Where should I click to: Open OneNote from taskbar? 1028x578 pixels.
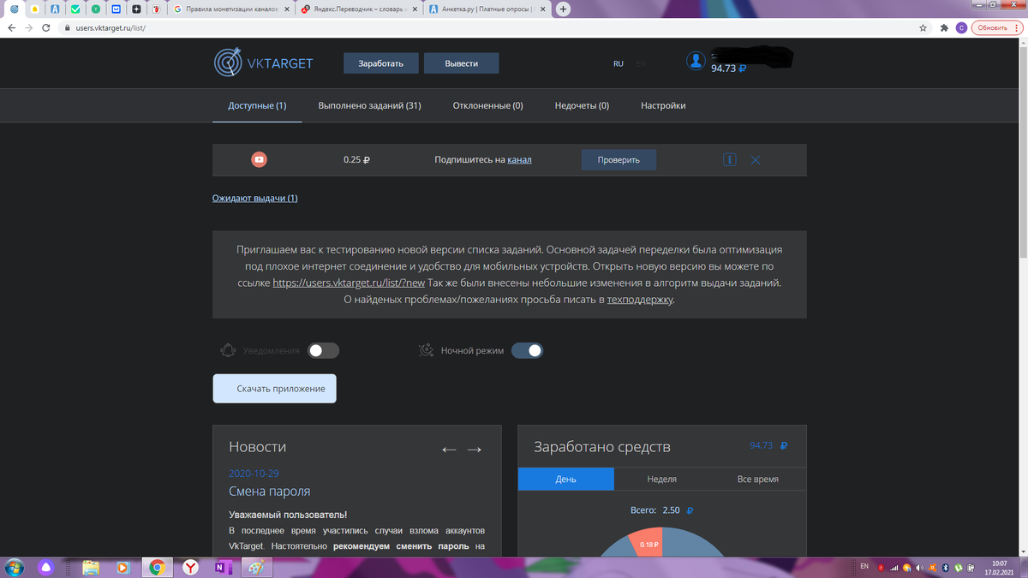tap(222, 567)
